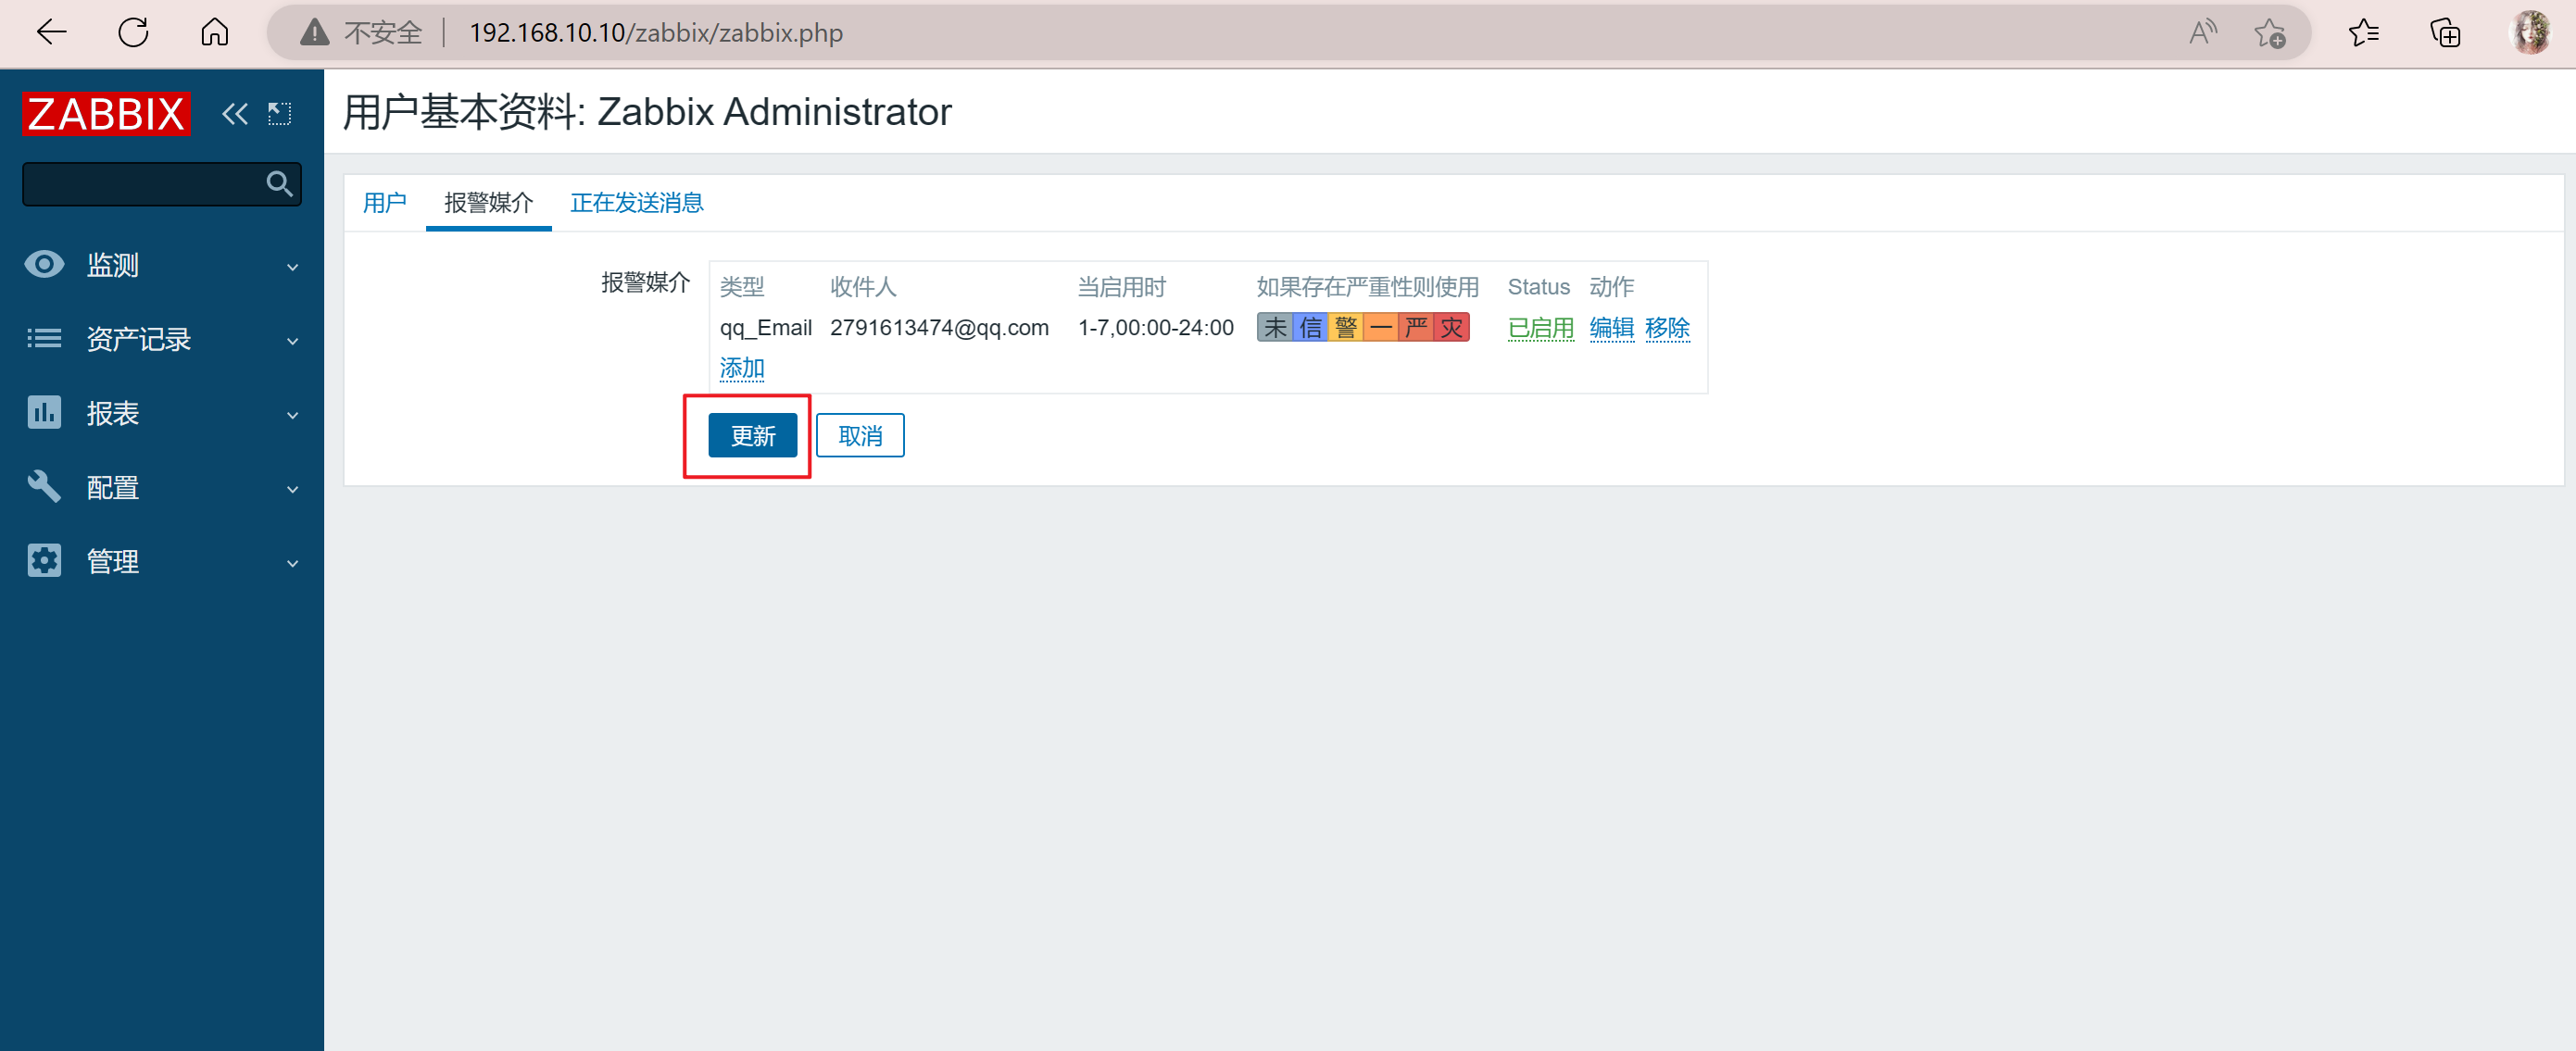Toggle kiosk mode sidebar icon
This screenshot has width=2576, height=1051.
click(279, 114)
